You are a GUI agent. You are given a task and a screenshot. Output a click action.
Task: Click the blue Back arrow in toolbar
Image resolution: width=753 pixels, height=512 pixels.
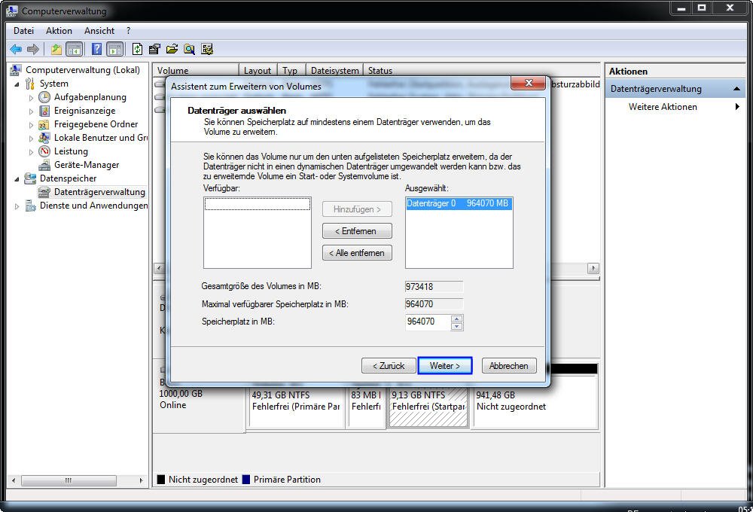[x=16, y=49]
